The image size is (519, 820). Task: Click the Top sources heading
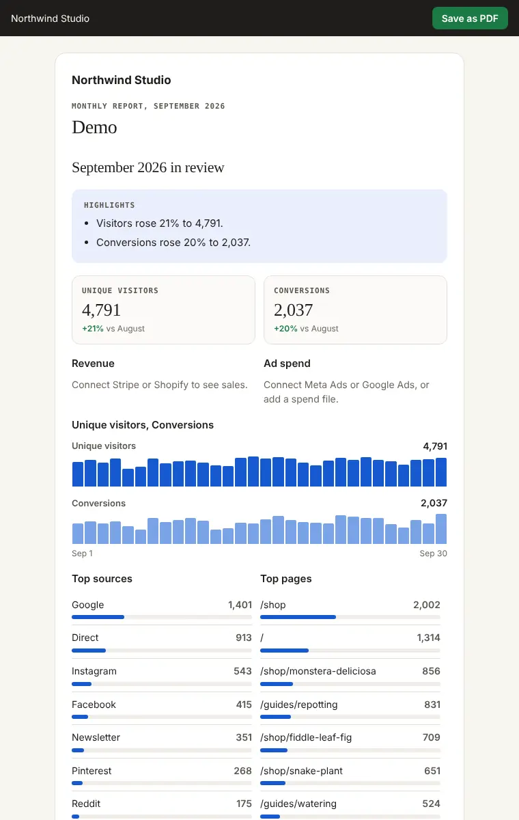[102, 579]
